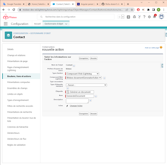Click the Description text area
167x165 pixels.
point(77,101)
